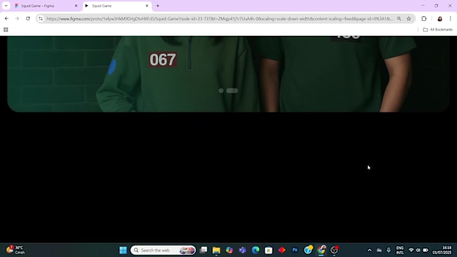Open the Chrome profile avatar
The image size is (457, 257).
click(x=439, y=19)
